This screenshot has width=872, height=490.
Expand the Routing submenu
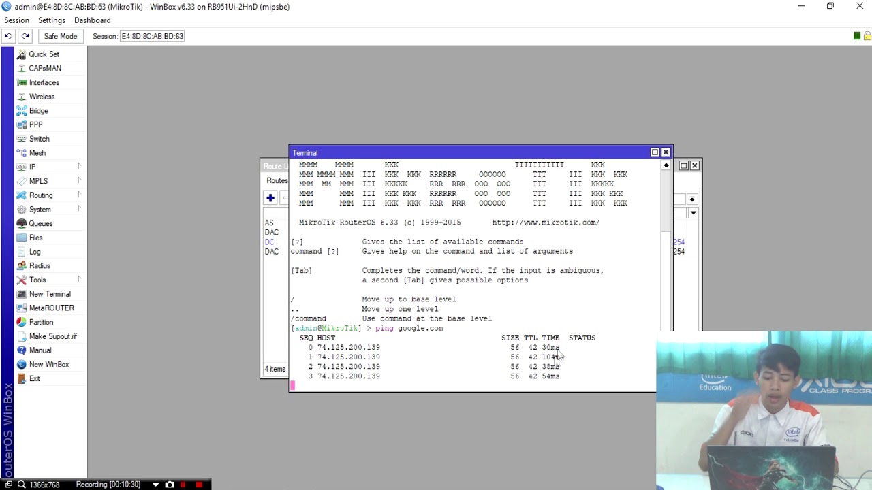pyautogui.click(x=79, y=195)
